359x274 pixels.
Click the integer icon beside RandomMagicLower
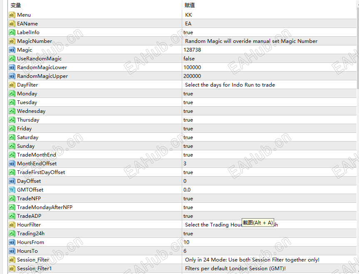pos(12,67)
